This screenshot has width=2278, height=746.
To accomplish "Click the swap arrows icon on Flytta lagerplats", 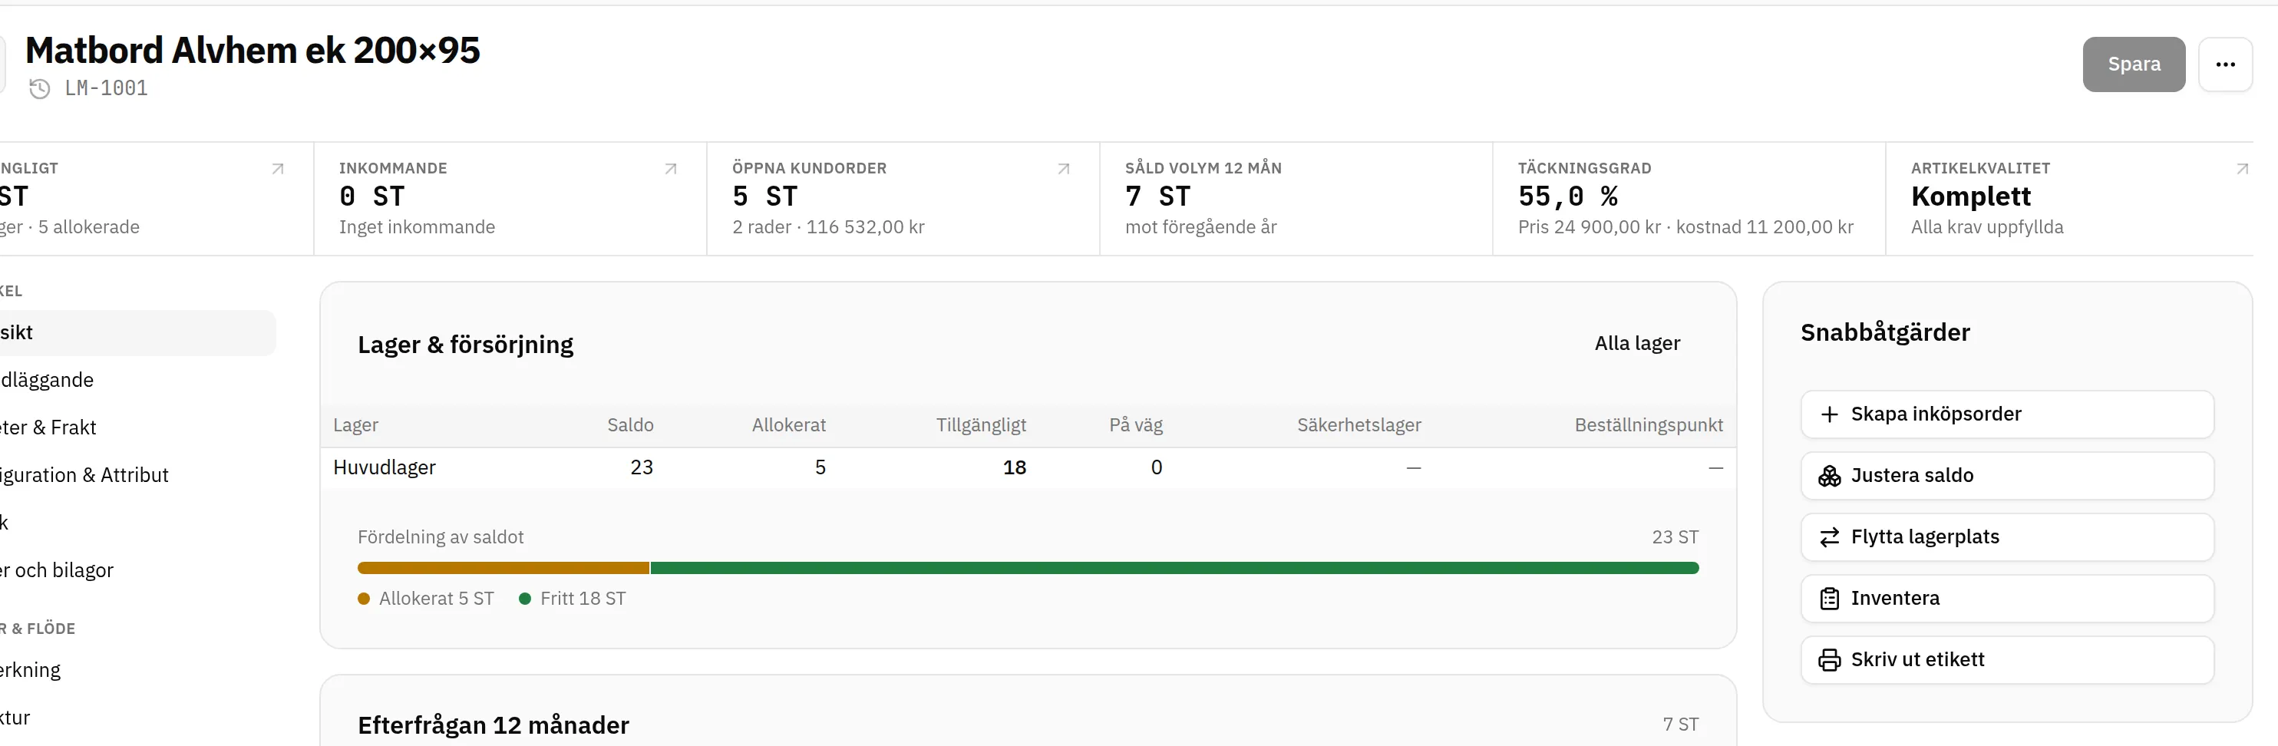I will 1829,537.
